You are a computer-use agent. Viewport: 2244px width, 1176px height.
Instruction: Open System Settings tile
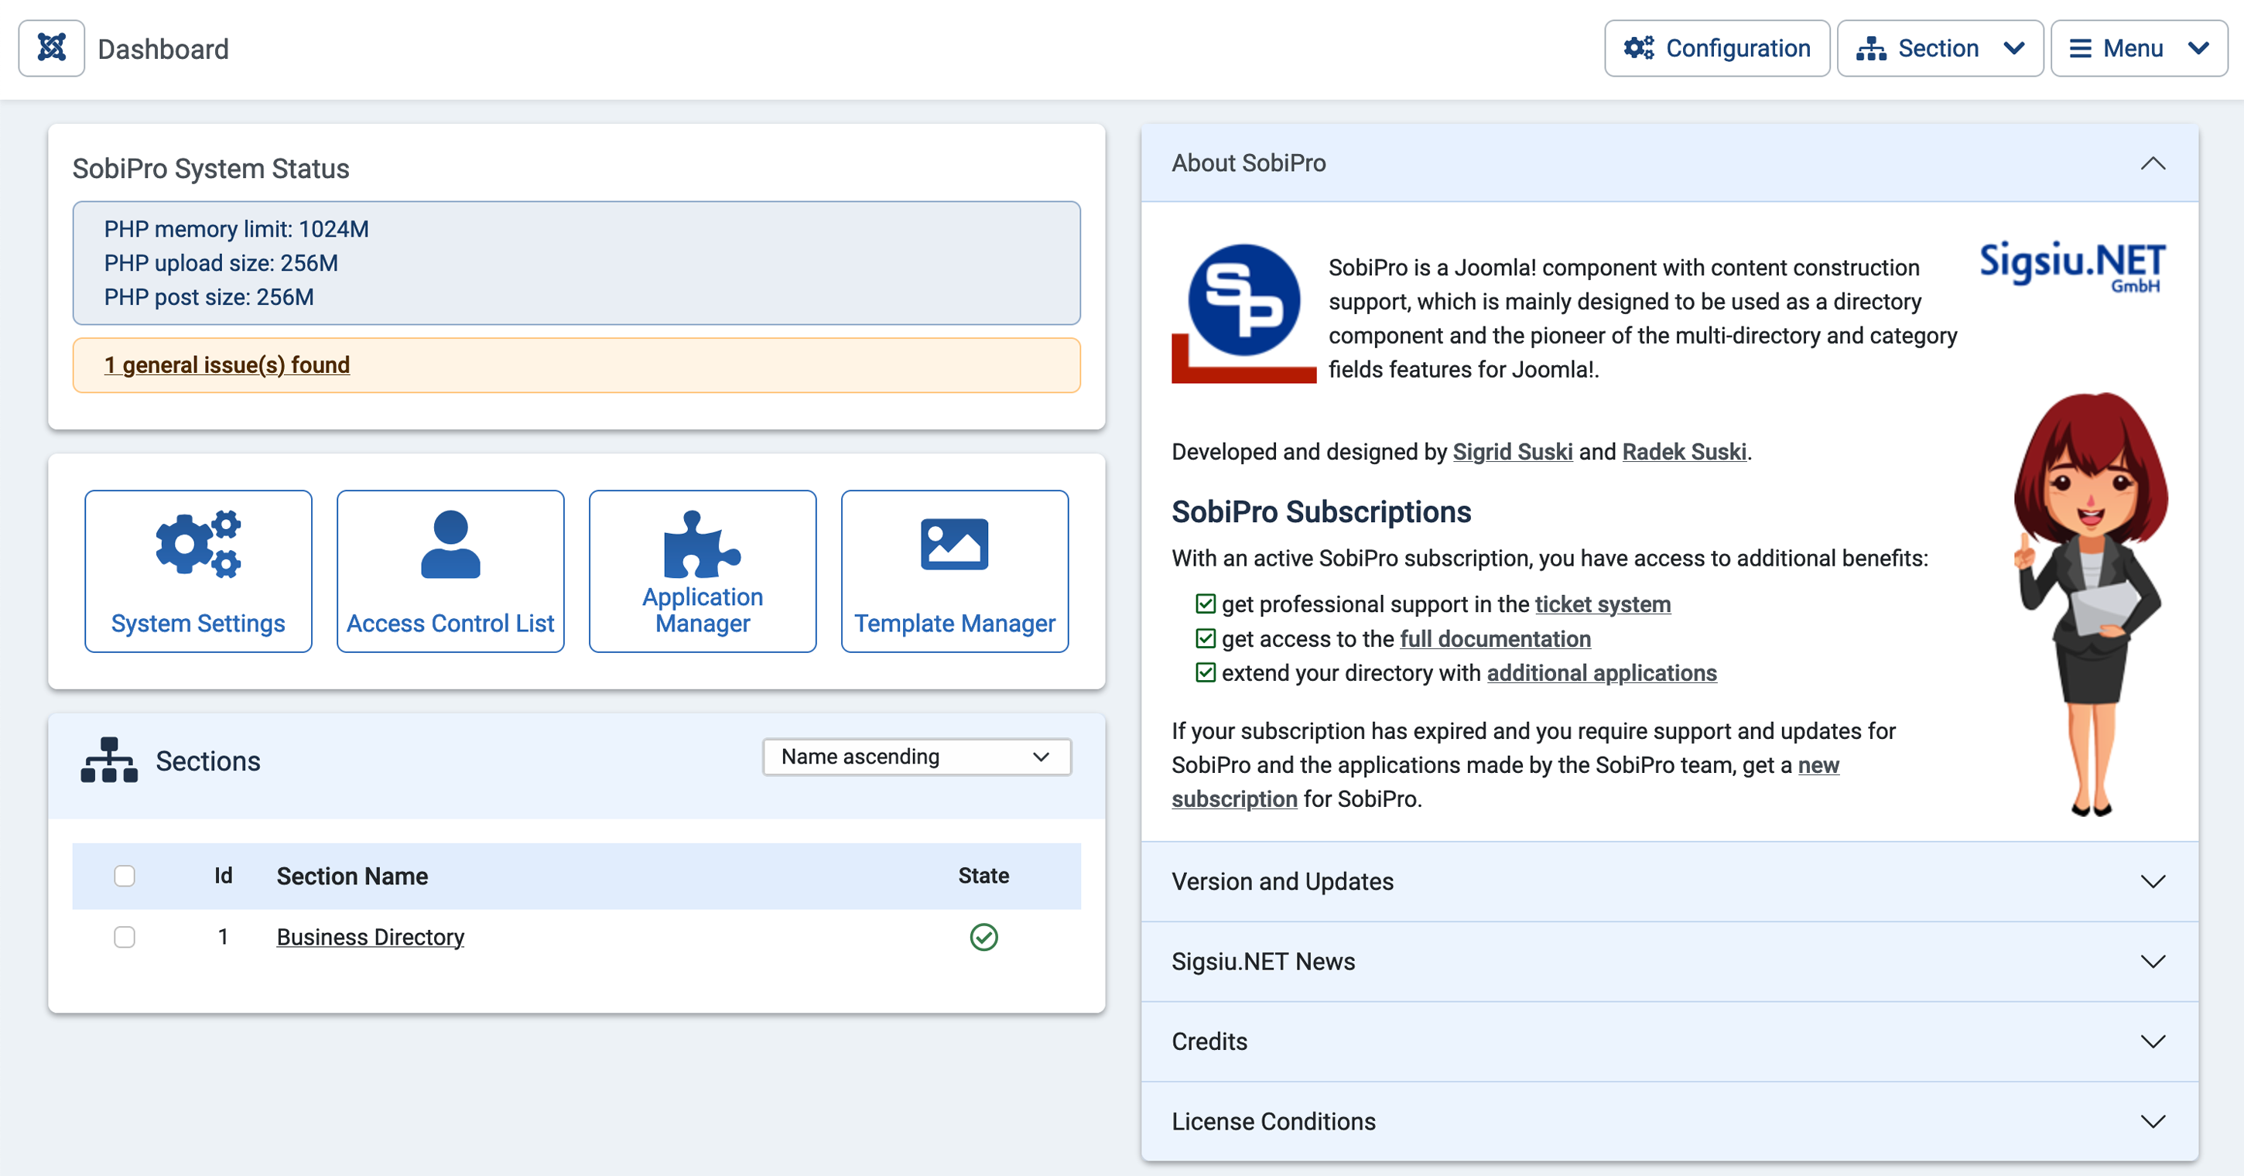pyautogui.click(x=199, y=570)
